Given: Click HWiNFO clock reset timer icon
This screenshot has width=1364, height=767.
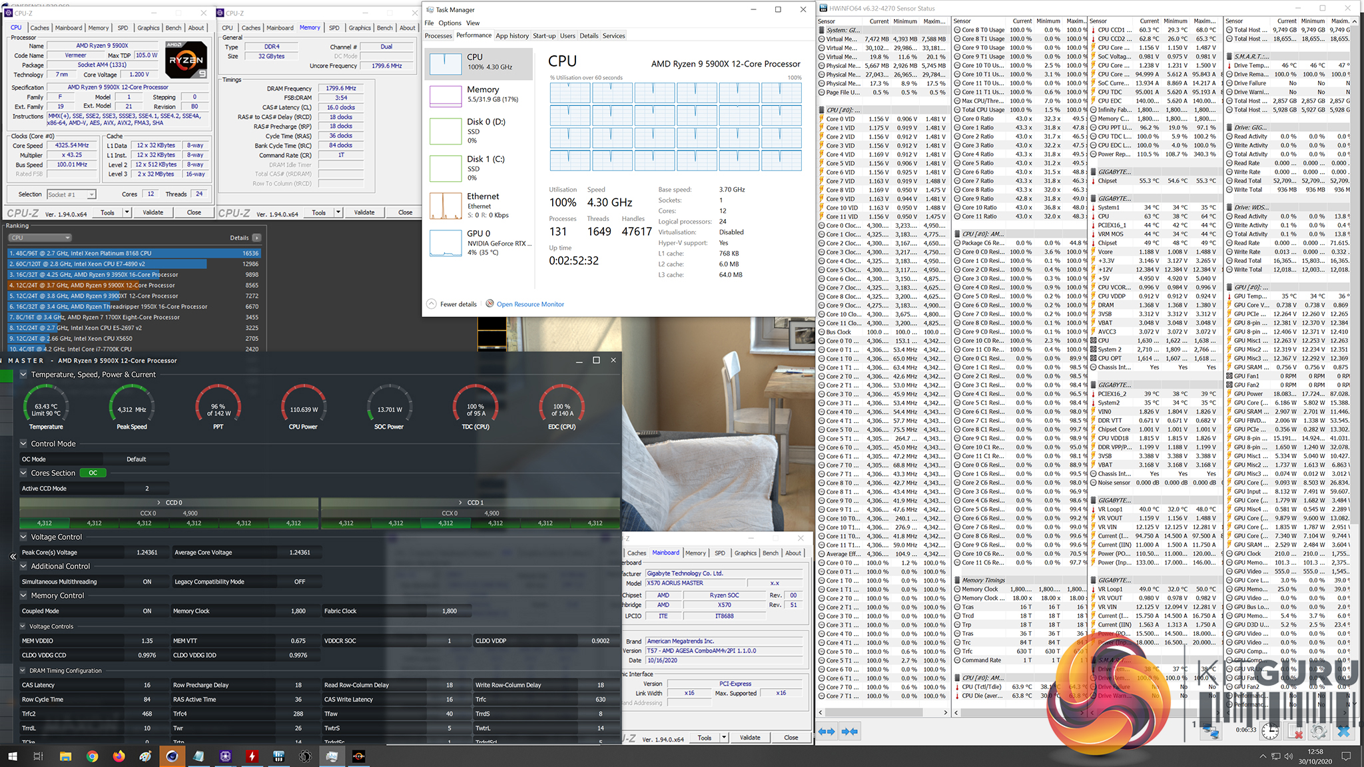Looking at the screenshot, I should (1269, 732).
